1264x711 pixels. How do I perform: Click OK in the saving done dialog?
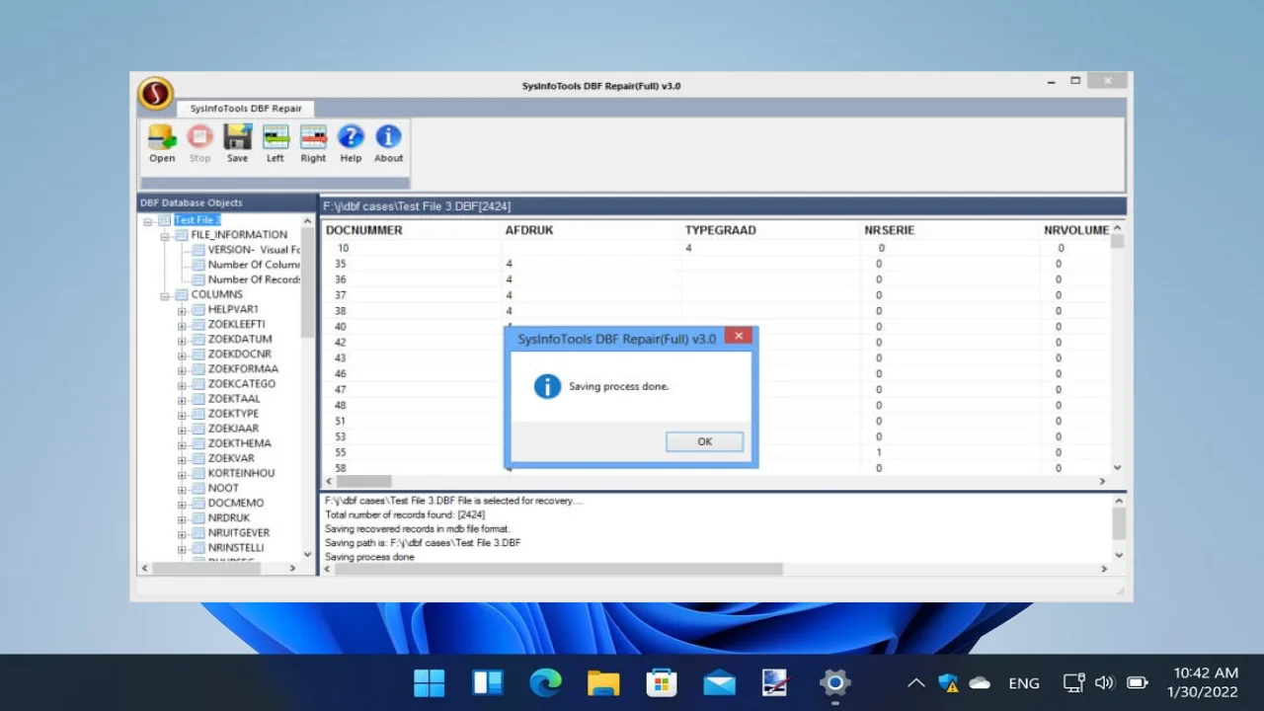coord(704,441)
